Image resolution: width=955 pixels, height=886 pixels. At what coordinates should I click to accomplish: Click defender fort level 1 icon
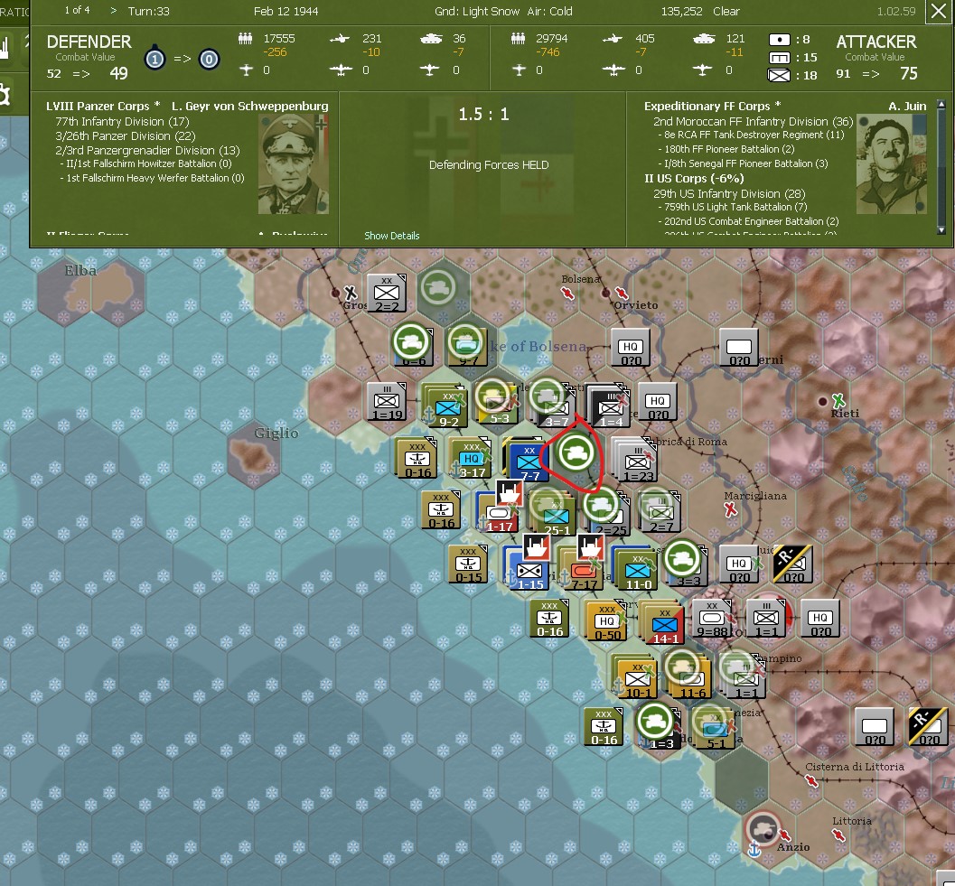tap(154, 59)
